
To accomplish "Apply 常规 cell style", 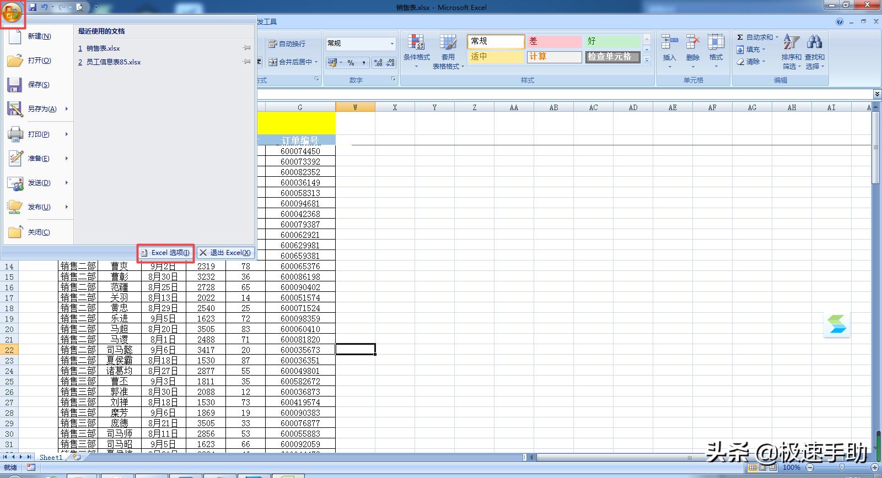I will tap(496, 41).
